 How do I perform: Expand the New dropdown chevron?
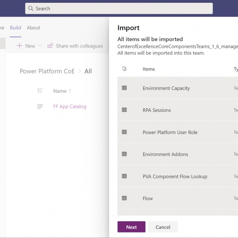point(40,46)
